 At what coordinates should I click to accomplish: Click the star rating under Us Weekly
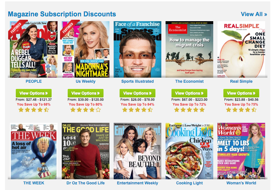point(85,110)
